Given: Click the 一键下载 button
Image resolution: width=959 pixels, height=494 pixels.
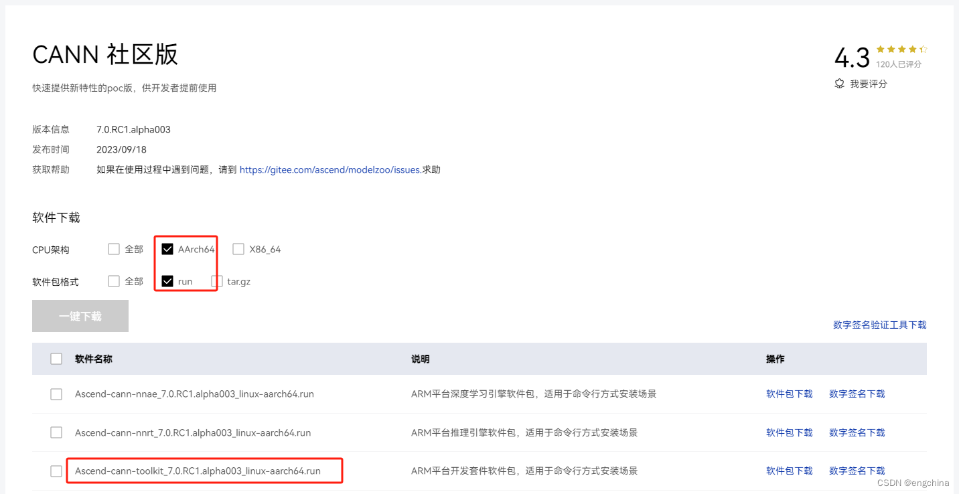Looking at the screenshot, I should pos(80,316).
